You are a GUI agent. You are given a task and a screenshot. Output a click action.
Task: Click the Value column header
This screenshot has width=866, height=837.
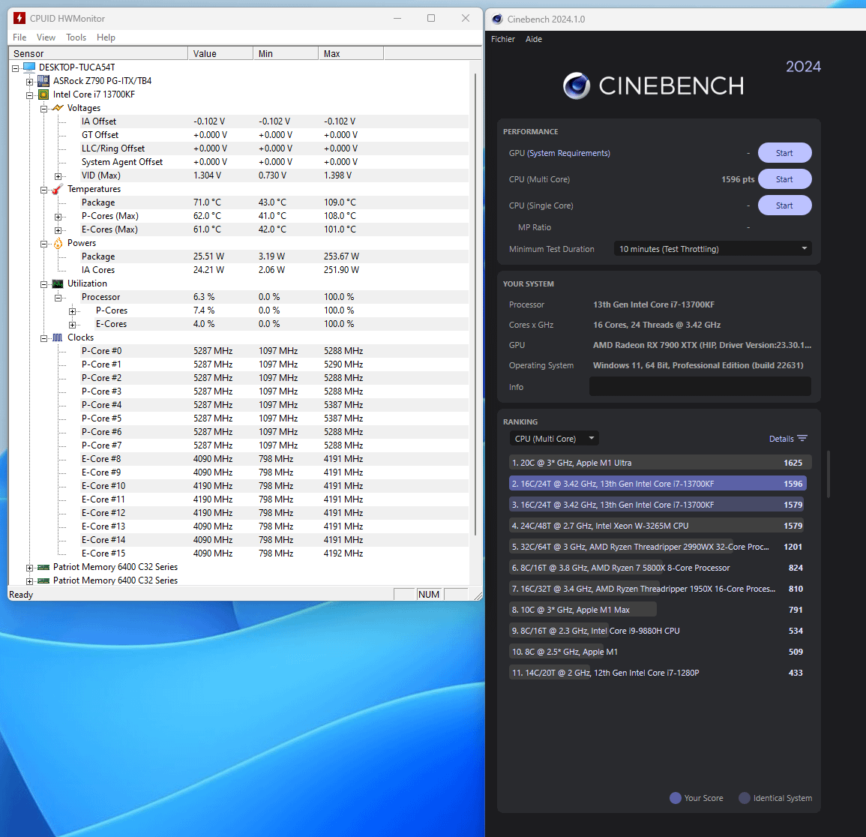220,53
